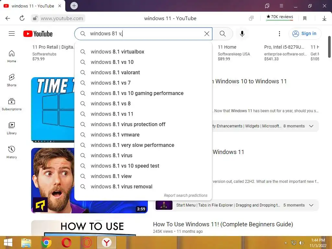Screen dimensions: 332x249
Task: Click the YouTube logo
Action: coord(38,34)
